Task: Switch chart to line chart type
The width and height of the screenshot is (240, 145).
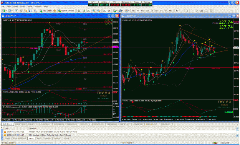Action: 88,11
